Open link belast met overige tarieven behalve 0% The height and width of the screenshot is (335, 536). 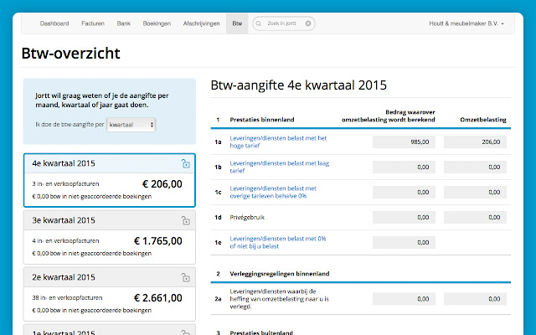pos(273,192)
